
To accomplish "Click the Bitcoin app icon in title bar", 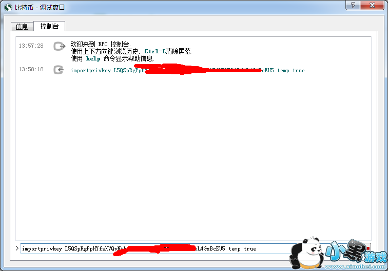I will 8,7.
